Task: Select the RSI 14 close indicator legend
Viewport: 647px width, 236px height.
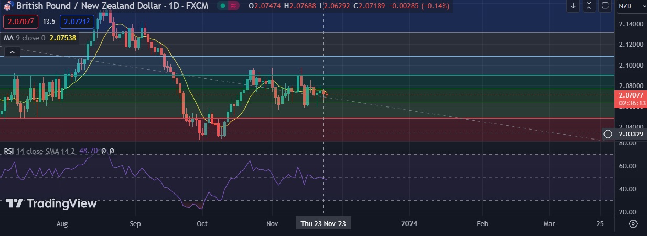Action: (40, 151)
